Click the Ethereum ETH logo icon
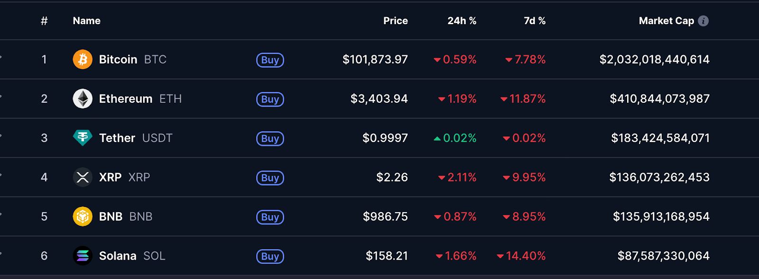 pyautogui.click(x=83, y=99)
